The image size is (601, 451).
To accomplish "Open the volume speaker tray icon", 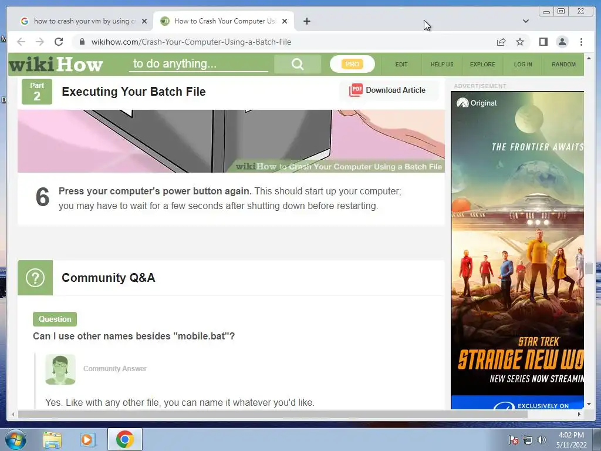I will [542, 440].
